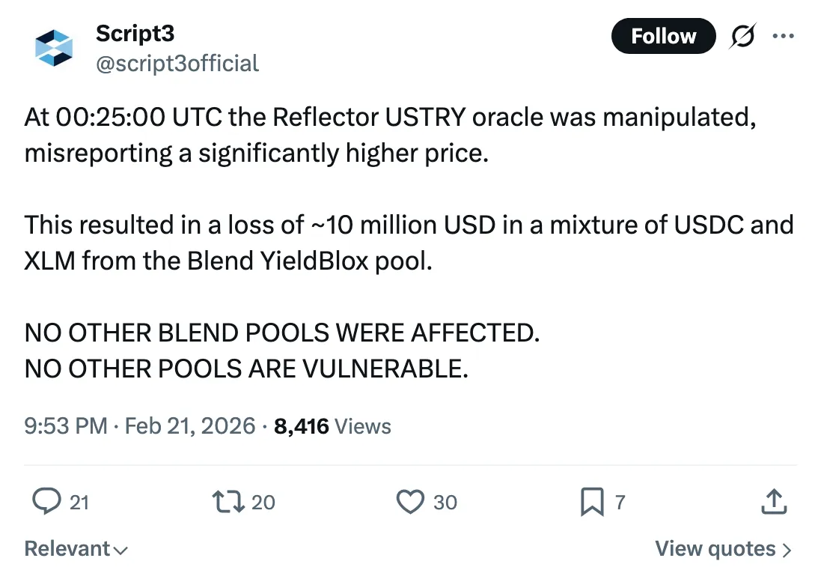This screenshot has height=579, width=821.
Task: Open the @script3official handle link
Action: click(x=177, y=63)
